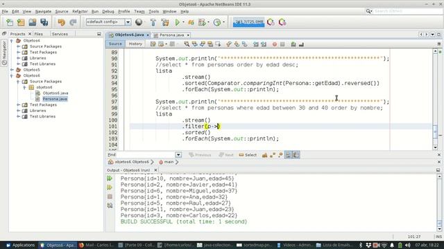444x249 pixels.
Task: Open the Tools menu
Action: pyautogui.click(x=154, y=11)
